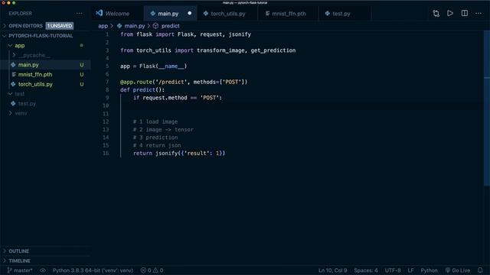
Task: Click the main.py file icon in Explorer
Action: click(13, 65)
